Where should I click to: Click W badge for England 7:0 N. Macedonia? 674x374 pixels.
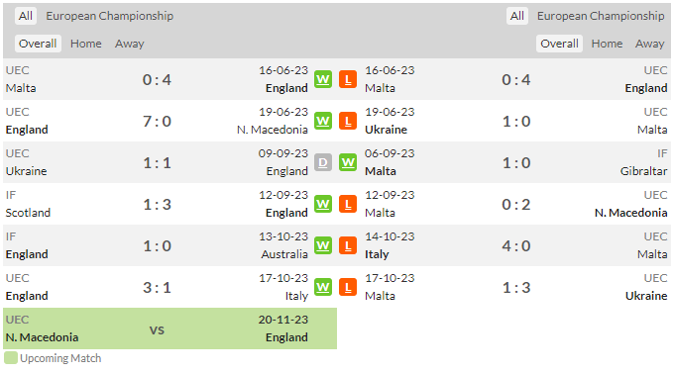click(x=323, y=121)
